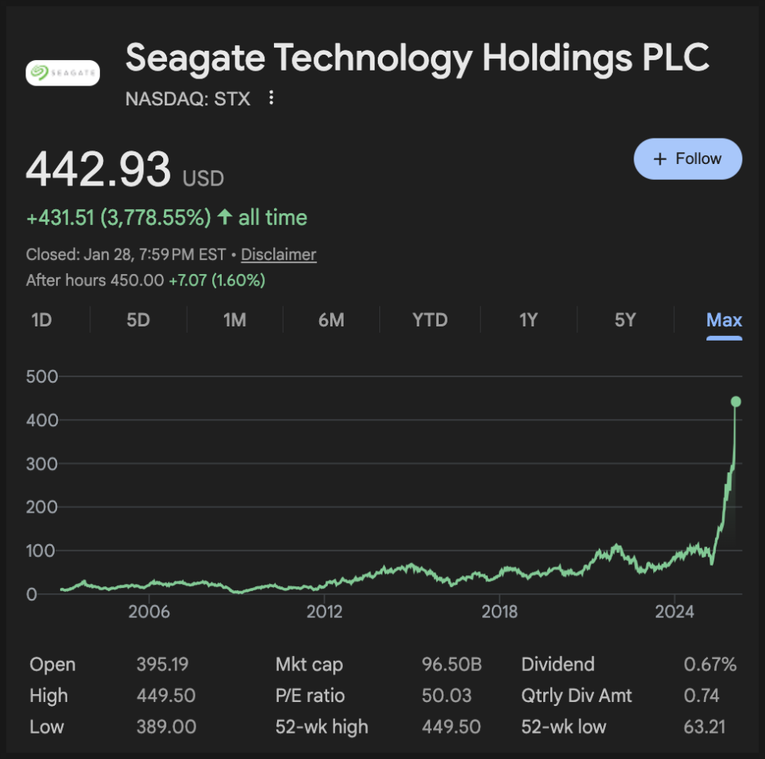Show the 1Y chart range

tap(528, 320)
